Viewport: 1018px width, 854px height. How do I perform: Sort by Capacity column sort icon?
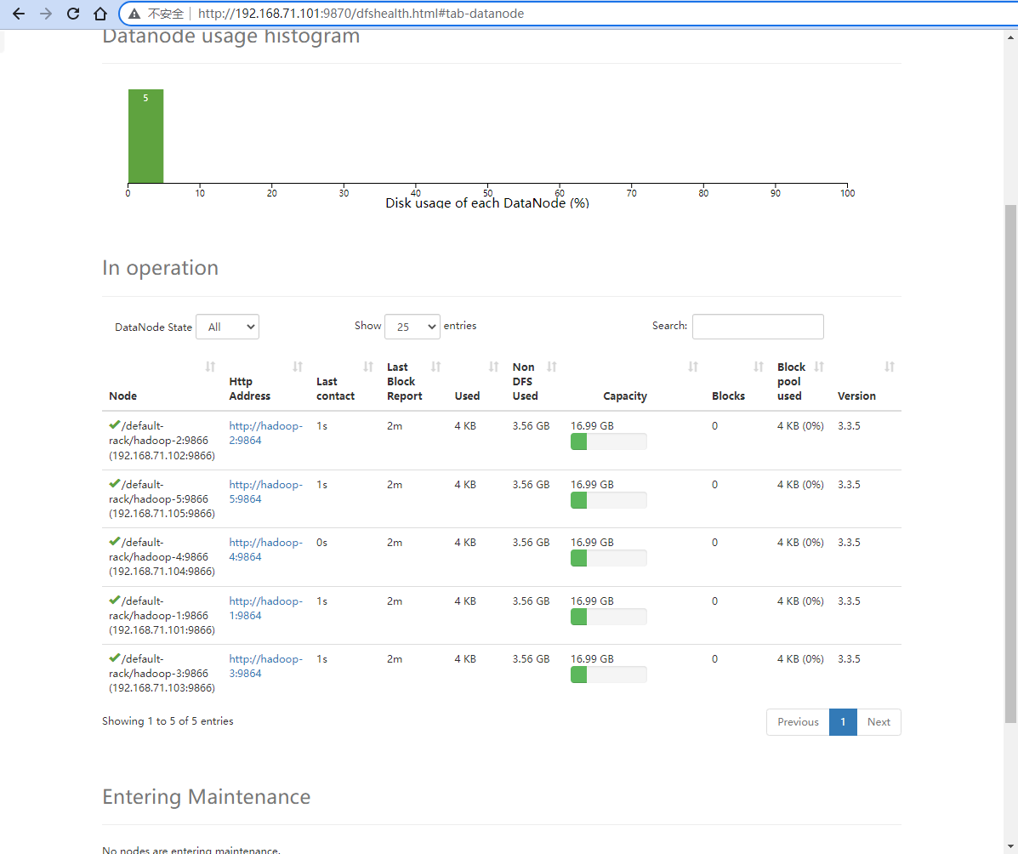click(693, 367)
